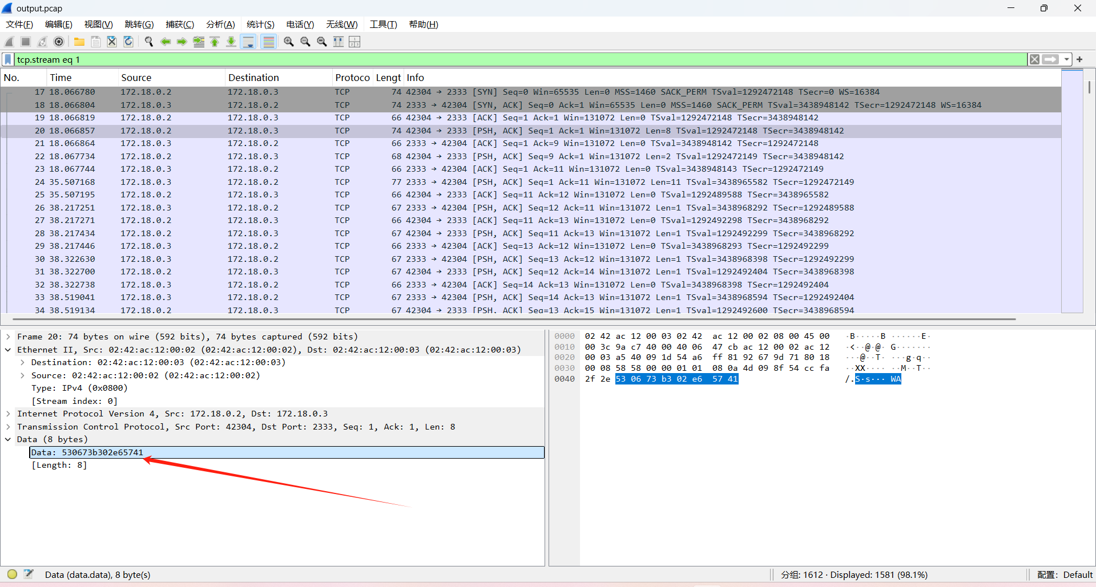Open a capture file via folder icon
The height and width of the screenshot is (587, 1096).
tap(79, 42)
